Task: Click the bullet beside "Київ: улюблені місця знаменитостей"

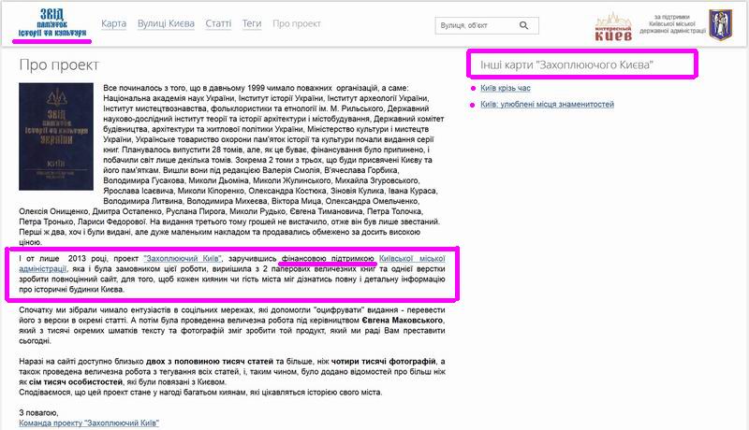Action: [473, 105]
